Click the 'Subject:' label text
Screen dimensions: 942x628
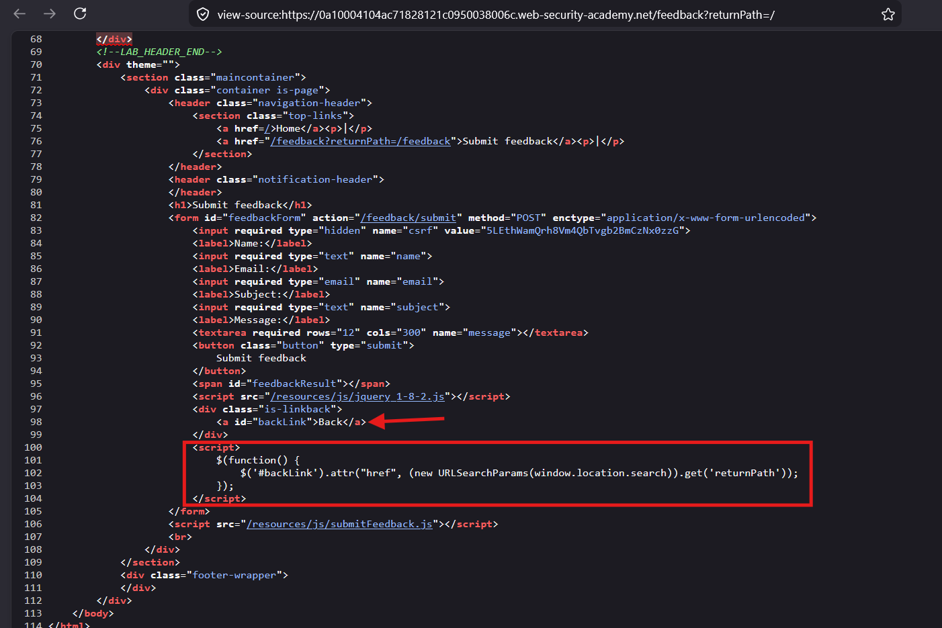(258, 294)
